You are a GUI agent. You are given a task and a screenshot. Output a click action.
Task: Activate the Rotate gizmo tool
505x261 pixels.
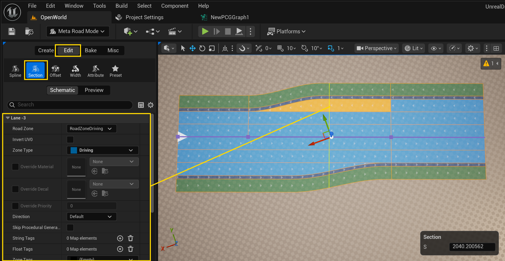[202, 48]
